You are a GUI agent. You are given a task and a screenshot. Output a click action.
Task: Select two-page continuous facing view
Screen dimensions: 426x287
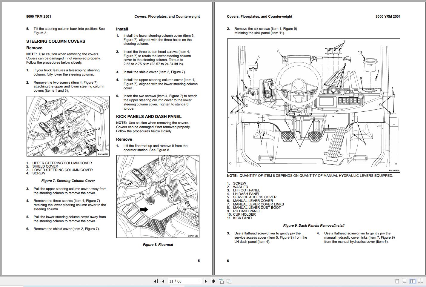421,281
